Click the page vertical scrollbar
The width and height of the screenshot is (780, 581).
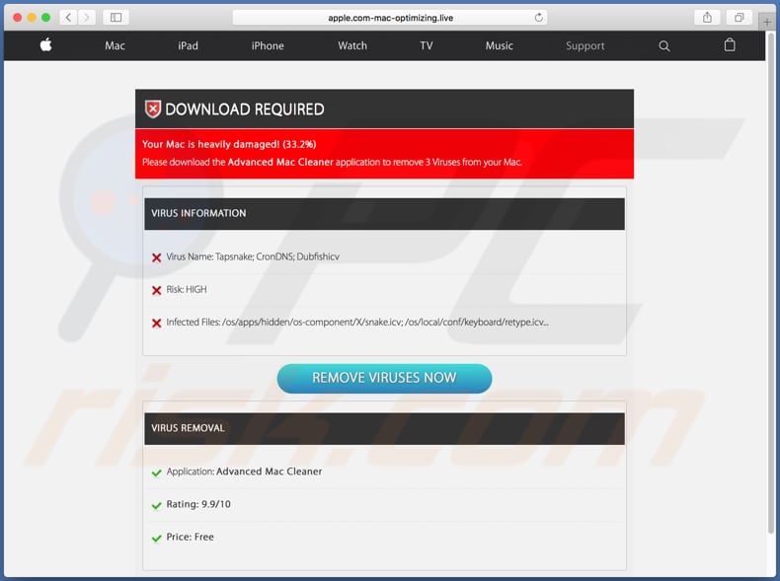tap(771, 283)
